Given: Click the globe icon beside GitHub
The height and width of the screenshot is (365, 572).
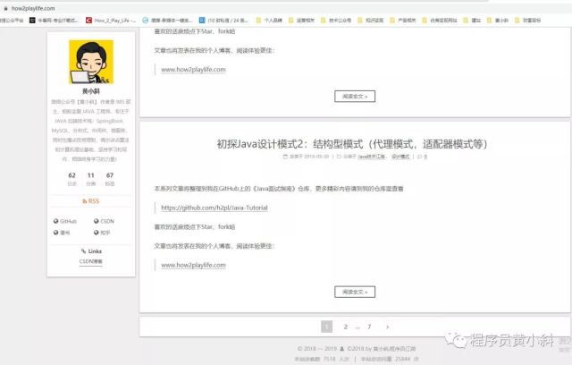Looking at the screenshot, I should tap(55, 221).
